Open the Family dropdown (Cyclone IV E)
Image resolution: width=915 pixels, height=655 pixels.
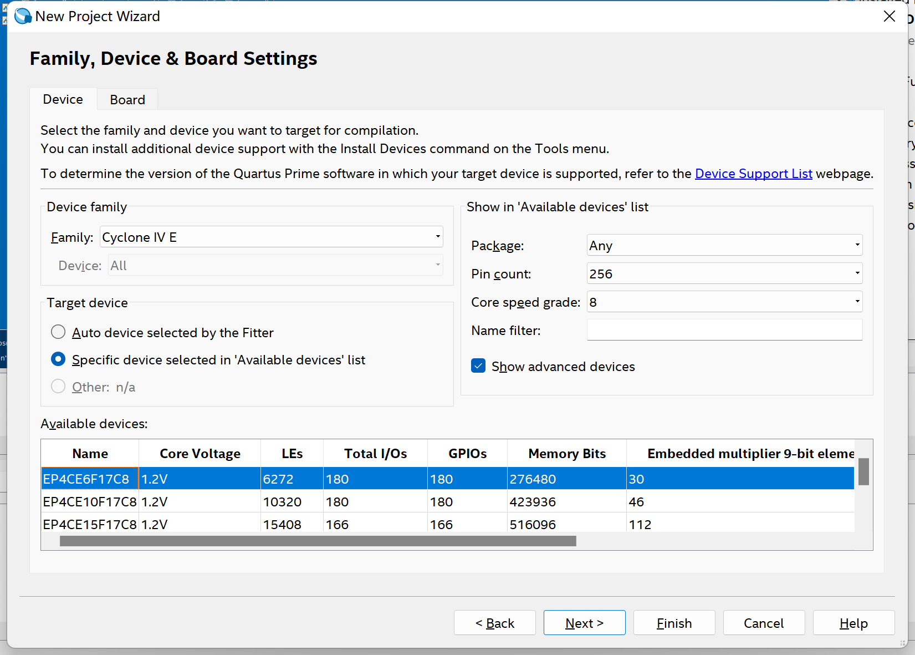272,237
